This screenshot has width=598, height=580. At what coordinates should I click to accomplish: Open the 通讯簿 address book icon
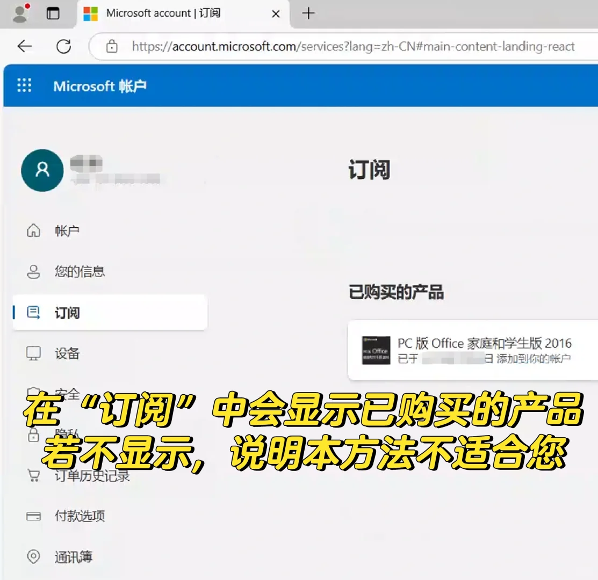(34, 557)
